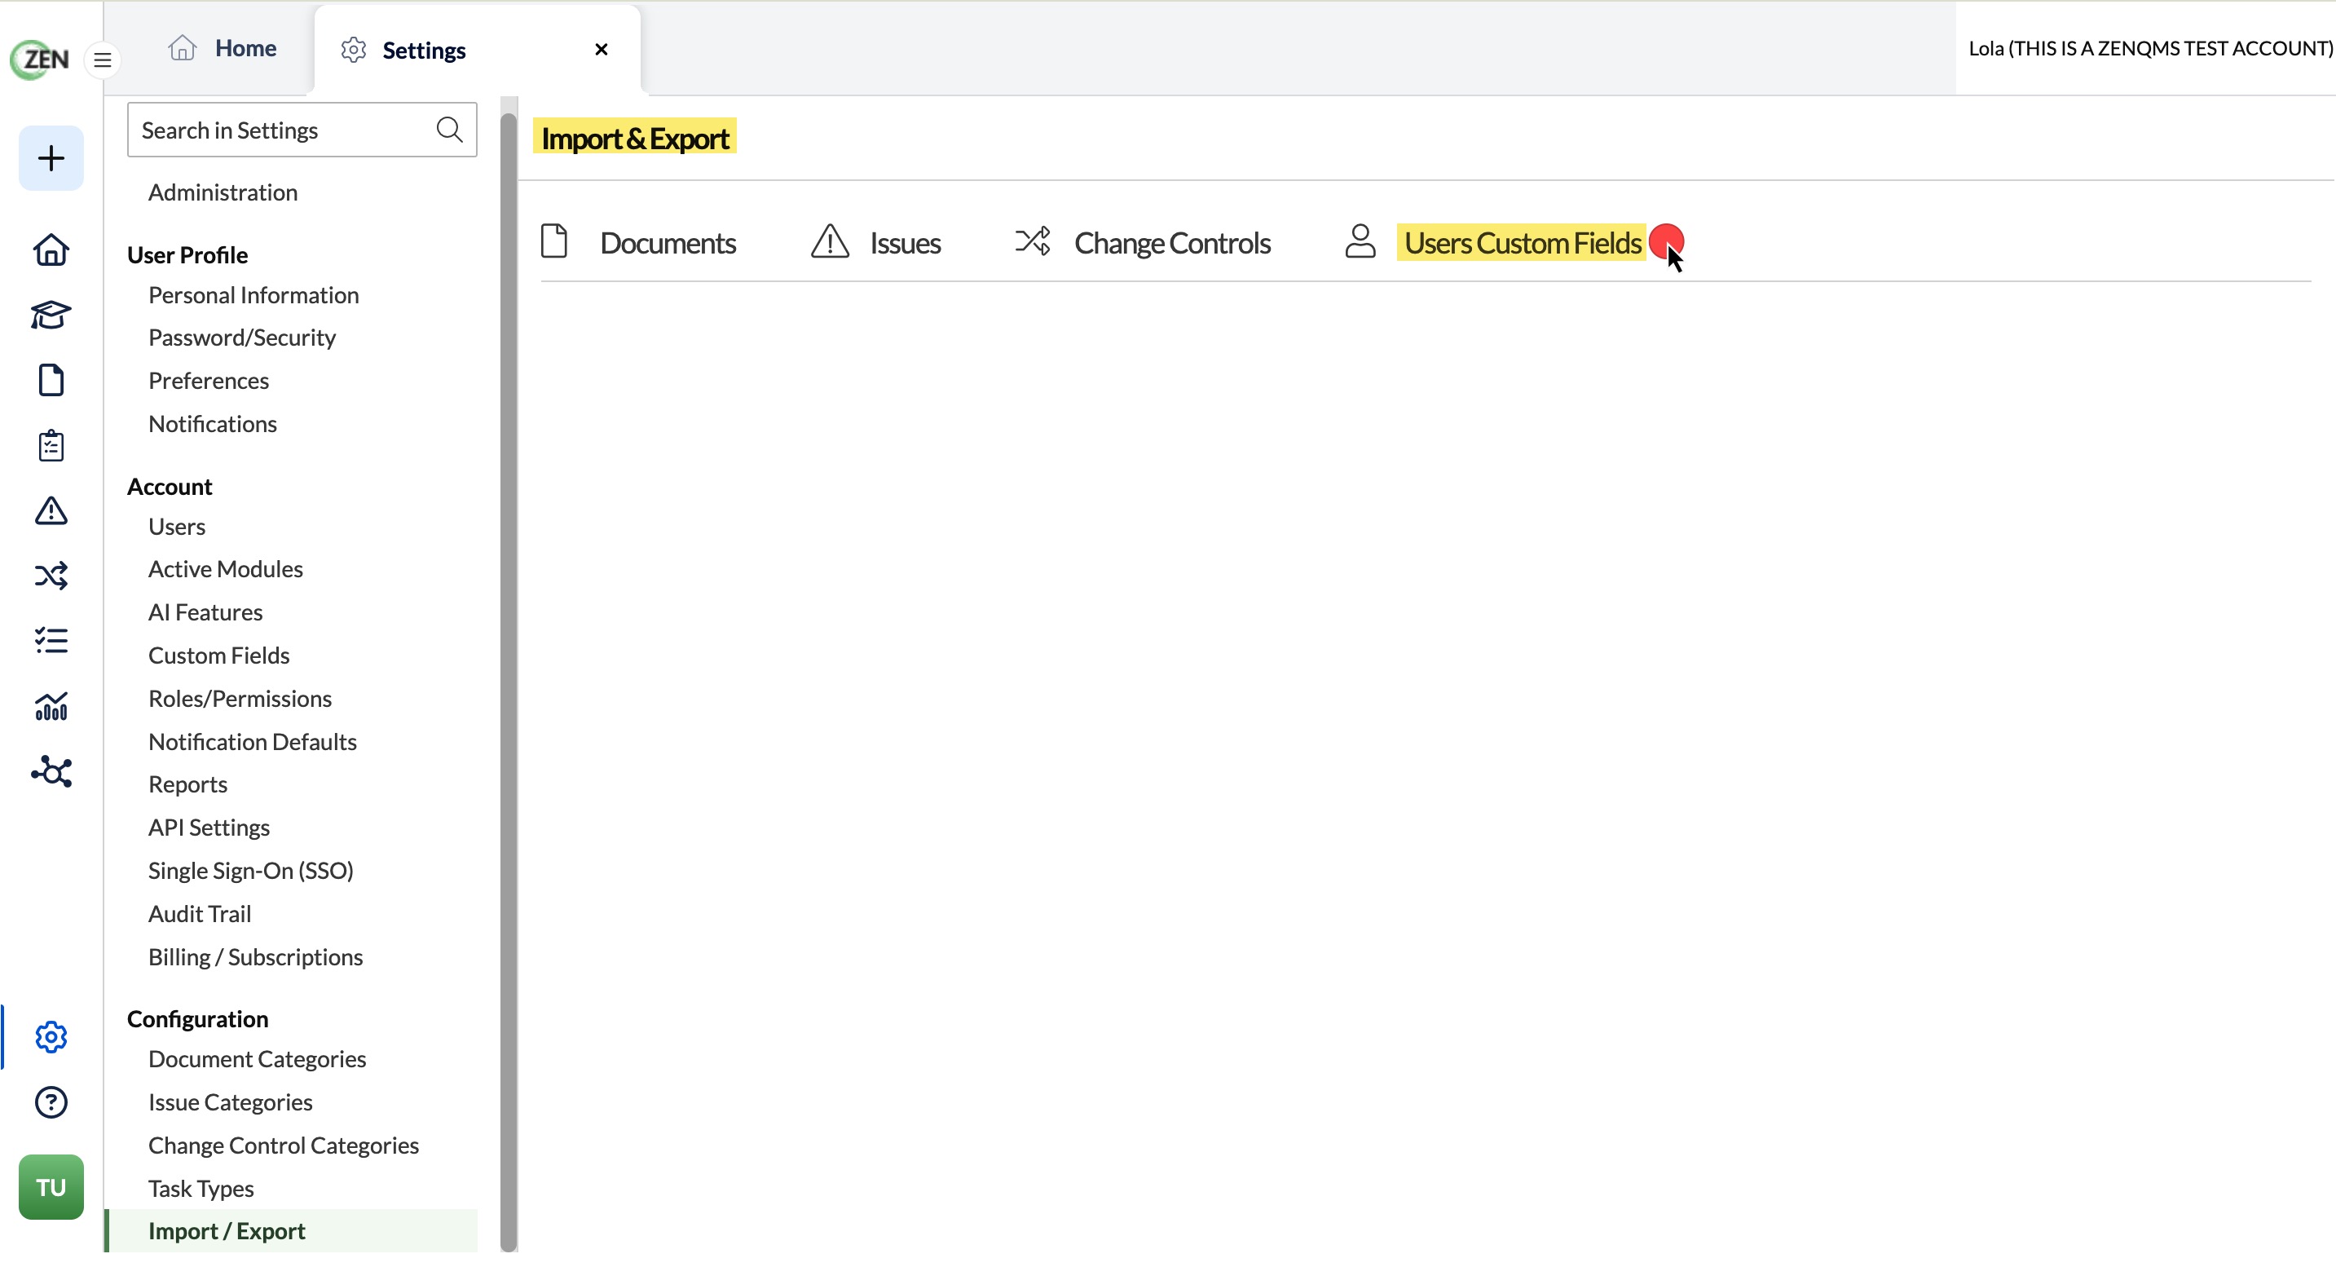This screenshot has width=2336, height=1267.
Task: Open Notifications settings
Action: [213, 425]
